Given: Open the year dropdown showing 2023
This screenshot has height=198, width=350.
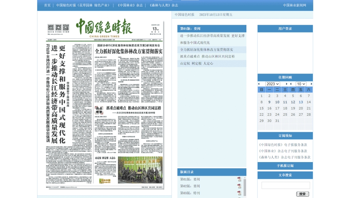Looking at the screenshot, I should 273,84.
